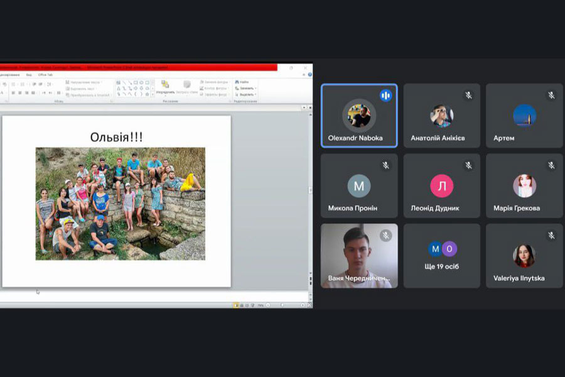Click the PowerPoint help question mark icon
The height and width of the screenshot is (377, 565).
pyautogui.click(x=309, y=75)
